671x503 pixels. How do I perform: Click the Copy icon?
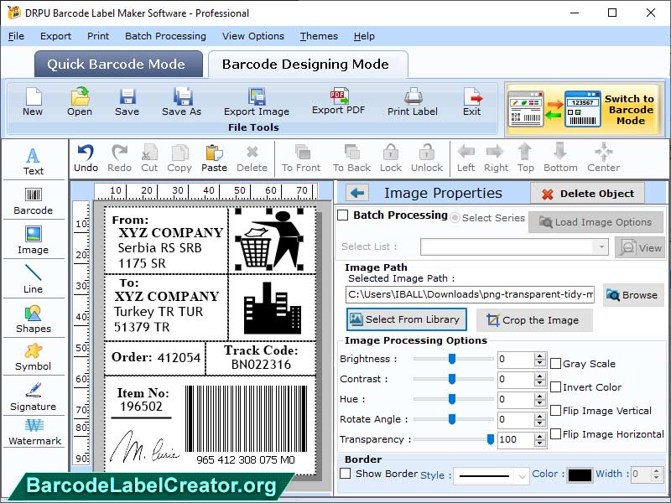pyautogui.click(x=179, y=158)
